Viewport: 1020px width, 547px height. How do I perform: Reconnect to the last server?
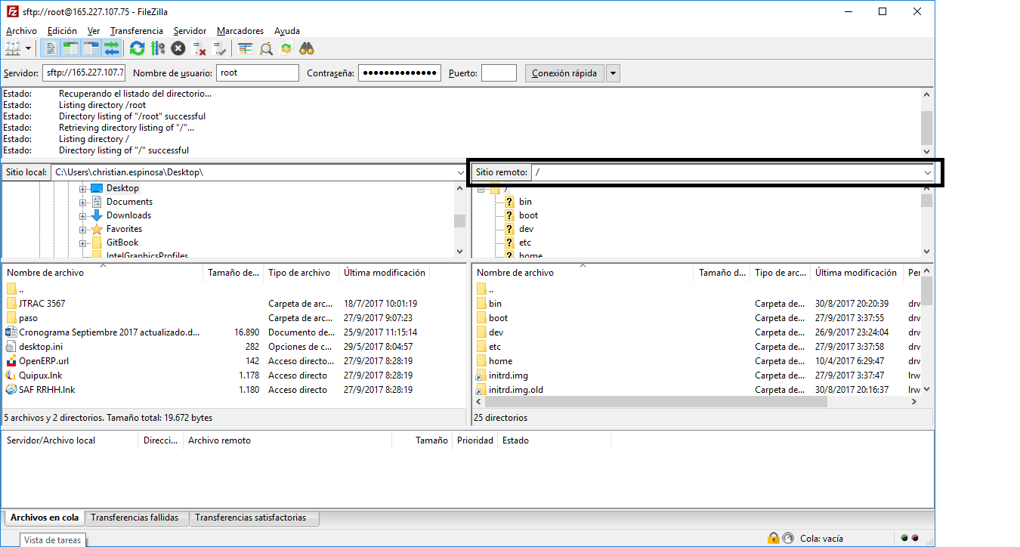[x=220, y=48]
